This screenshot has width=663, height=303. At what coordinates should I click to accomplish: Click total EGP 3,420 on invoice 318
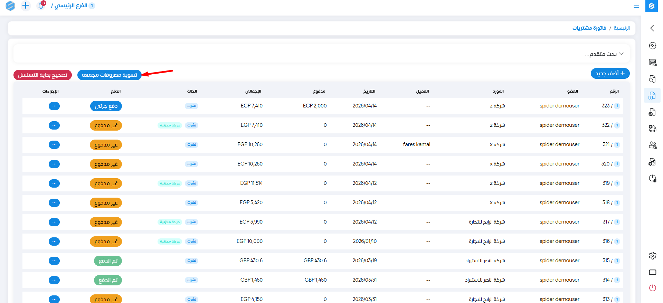pyautogui.click(x=251, y=202)
